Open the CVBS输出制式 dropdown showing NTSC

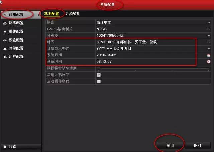[153, 29]
